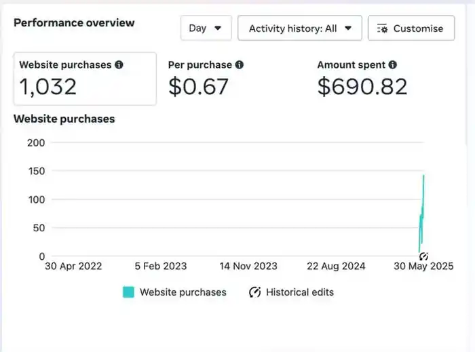Click info icon next to Per purchase
Screen dimensions: 475x352
(240, 64)
